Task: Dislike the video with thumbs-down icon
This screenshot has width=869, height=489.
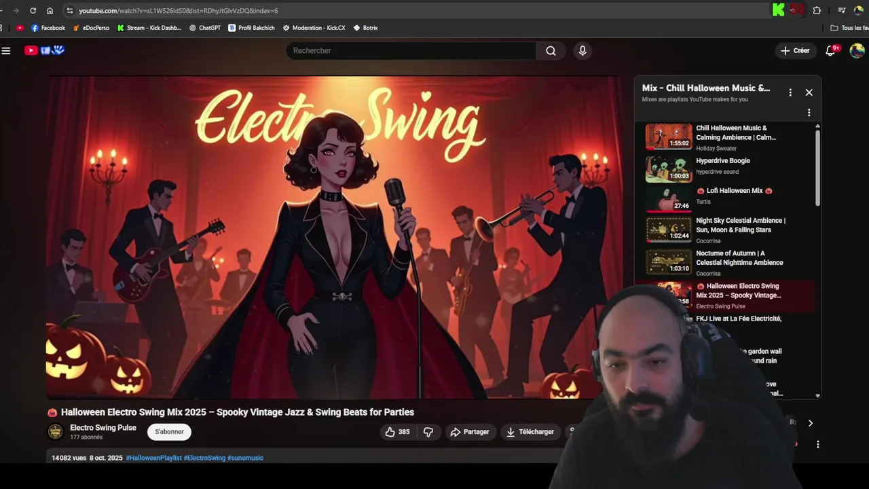Action: coord(428,432)
